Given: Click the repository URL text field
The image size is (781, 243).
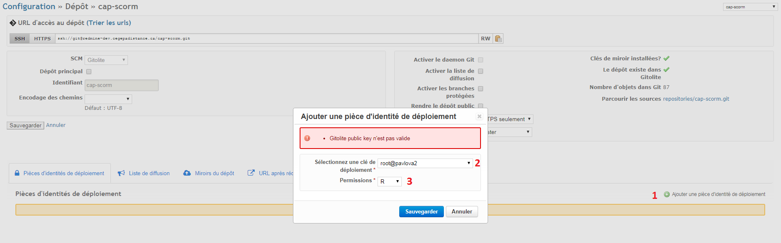Looking at the screenshot, I should (267, 39).
